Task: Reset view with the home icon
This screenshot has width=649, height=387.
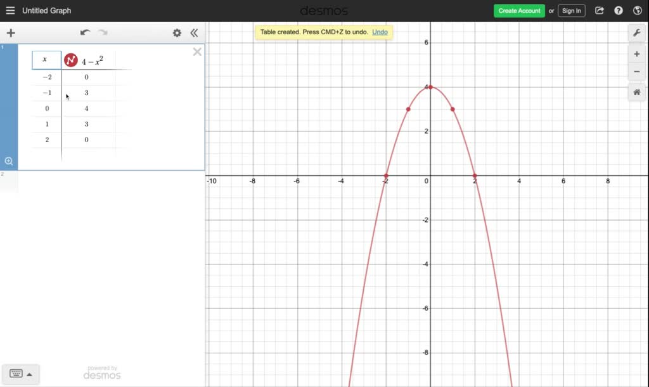Action: 636,92
